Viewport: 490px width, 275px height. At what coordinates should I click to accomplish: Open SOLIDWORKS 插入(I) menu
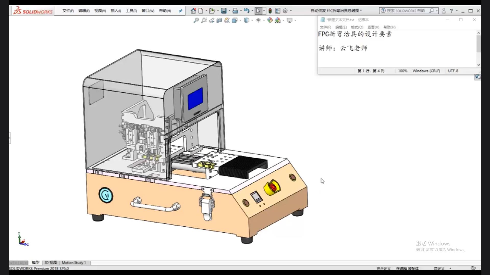point(116,11)
